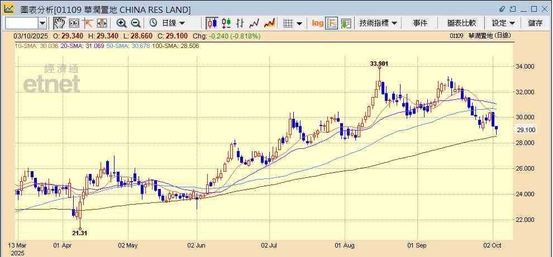The image size is (553, 257).
Task: Open the 設定 settings menu
Action: (503, 23)
